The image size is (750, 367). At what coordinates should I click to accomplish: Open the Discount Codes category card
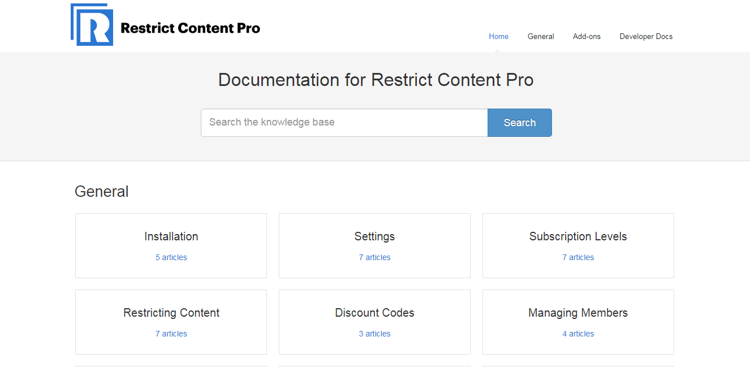point(374,322)
